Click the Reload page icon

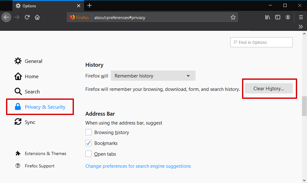click(x=27, y=17)
